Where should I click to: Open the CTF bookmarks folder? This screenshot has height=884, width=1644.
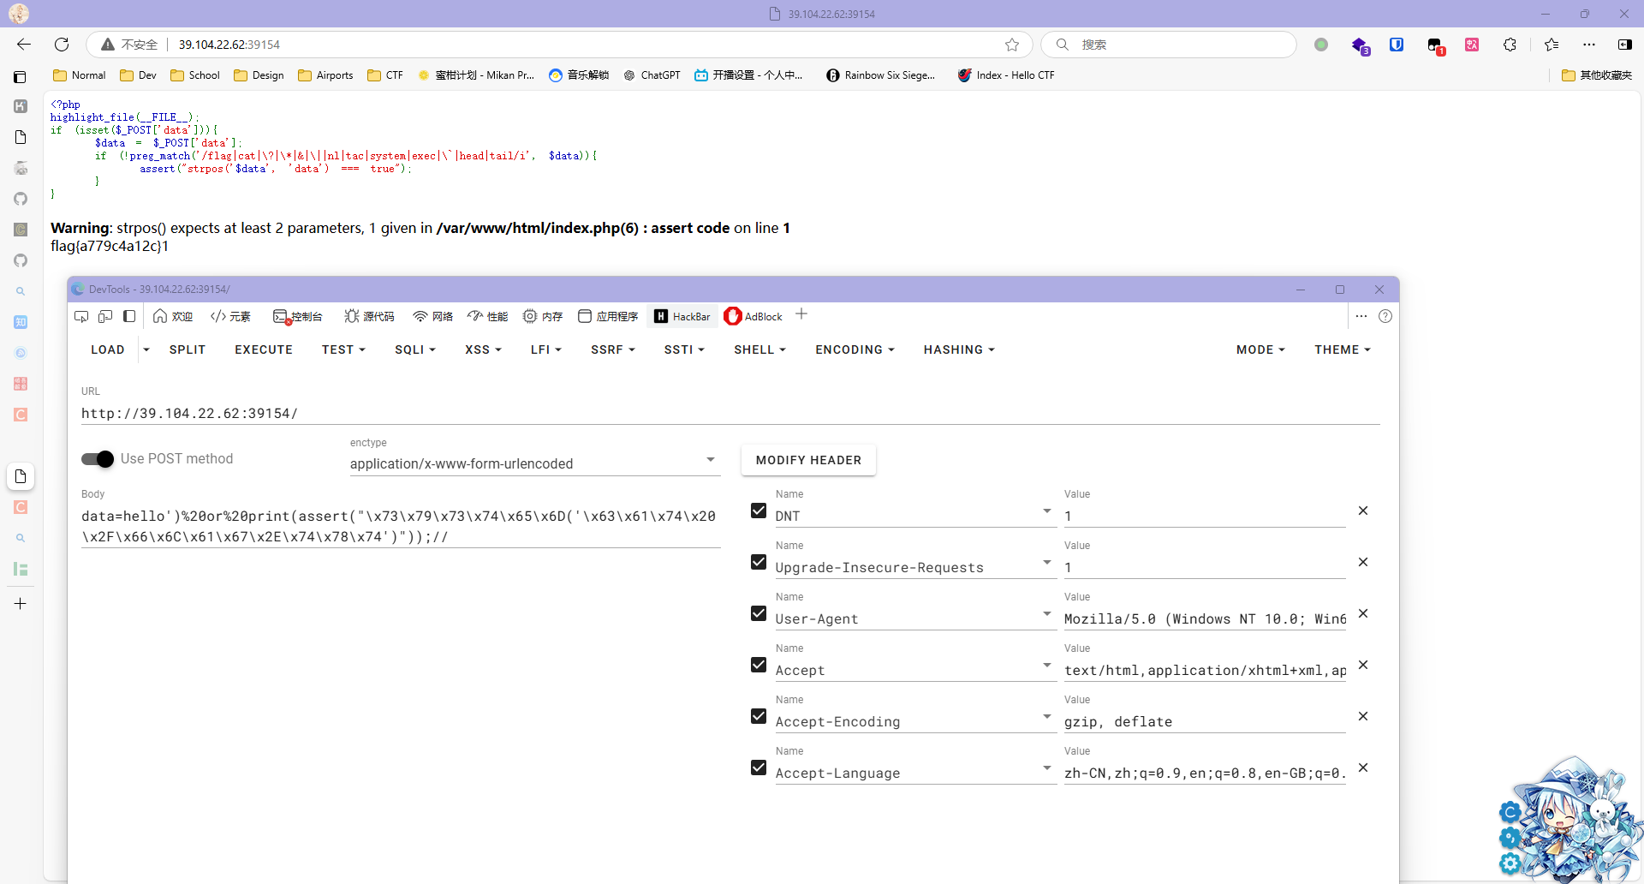(x=385, y=75)
